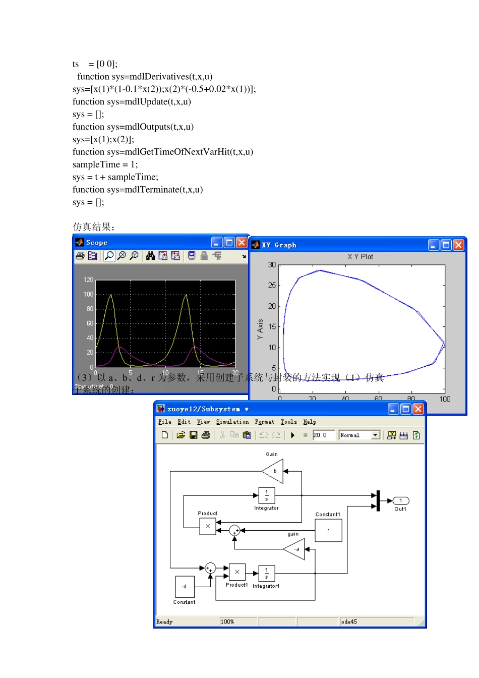
Task: Click the simulation stop time field 20.0
Action: (x=324, y=435)
